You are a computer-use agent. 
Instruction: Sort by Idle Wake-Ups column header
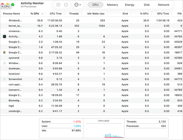click(96, 14)
